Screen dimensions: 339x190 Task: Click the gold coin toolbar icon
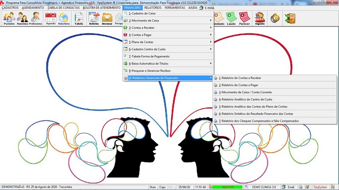(275, 18)
